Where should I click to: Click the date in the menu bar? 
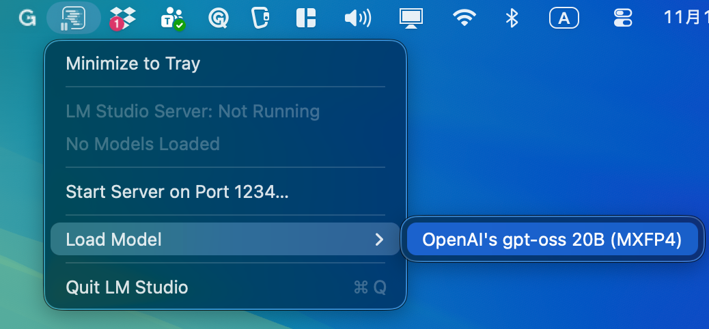pos(686,18)
